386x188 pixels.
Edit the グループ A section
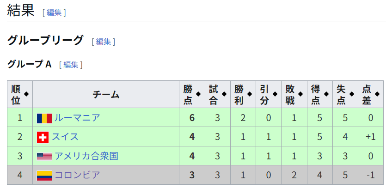coord(71,65)
